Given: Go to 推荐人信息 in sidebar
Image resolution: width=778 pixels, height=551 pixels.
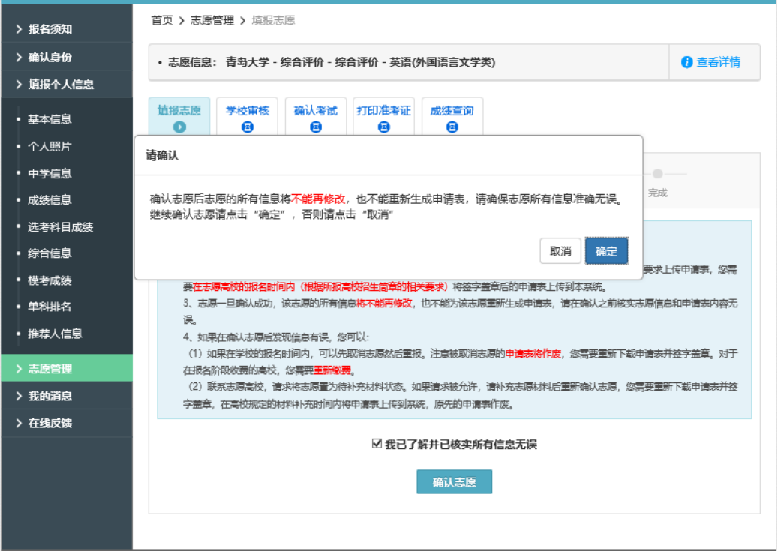Looking at the screenshot, I should click(x=55, y=334).
